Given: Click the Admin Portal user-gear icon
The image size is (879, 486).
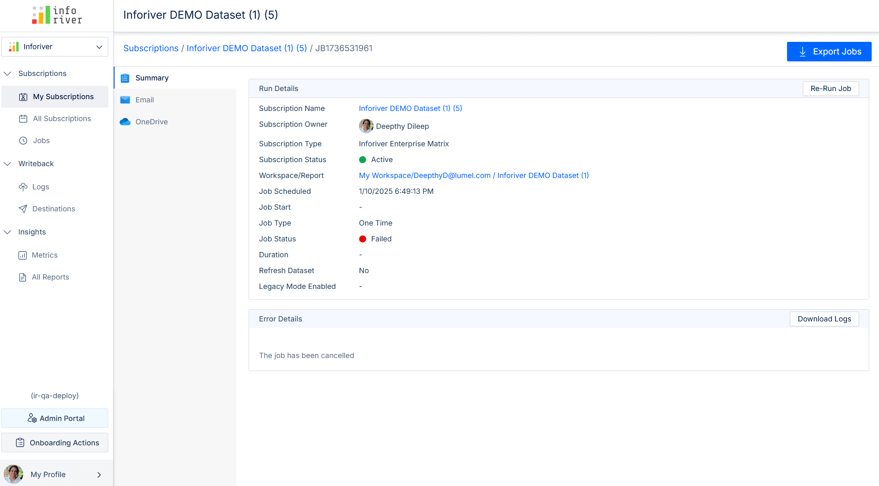Looking at the screenshot, I should pyautogui.click(x=32, y=418).
